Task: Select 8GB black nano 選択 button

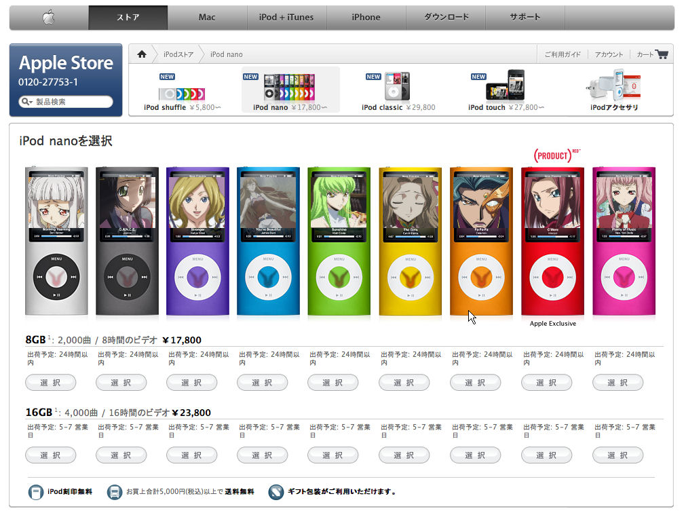Action: [121, 383]
